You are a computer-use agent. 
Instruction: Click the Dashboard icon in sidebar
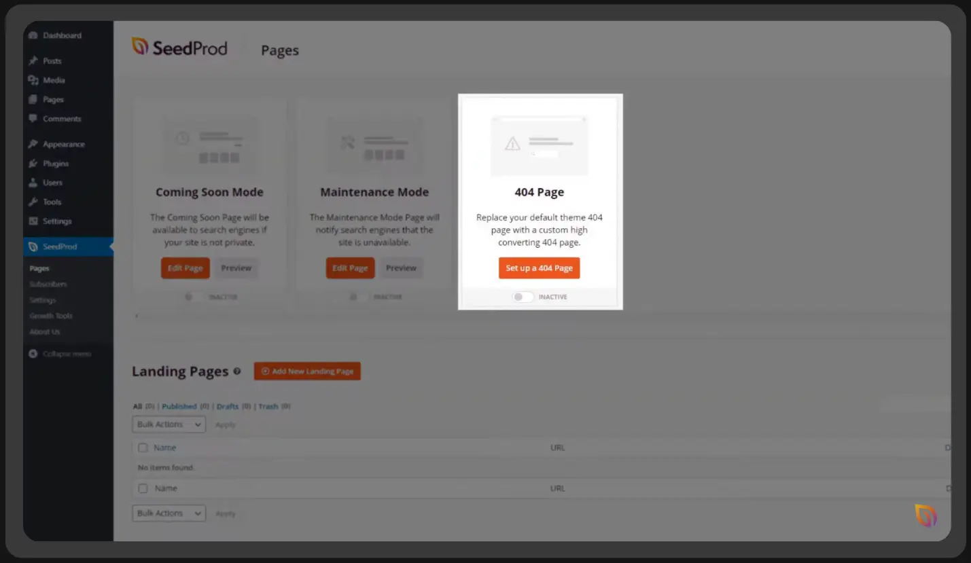click(33, 35)
